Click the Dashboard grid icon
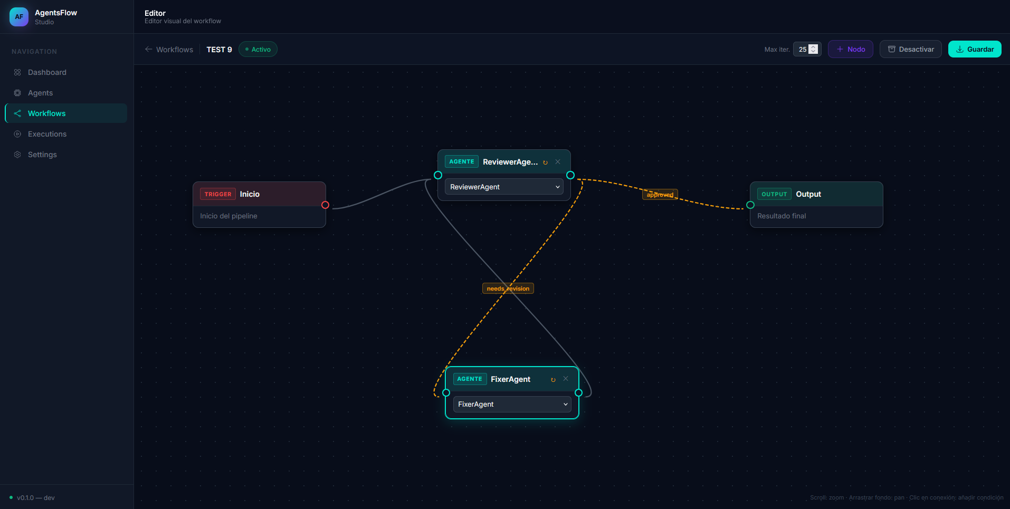 click(17, 72)
